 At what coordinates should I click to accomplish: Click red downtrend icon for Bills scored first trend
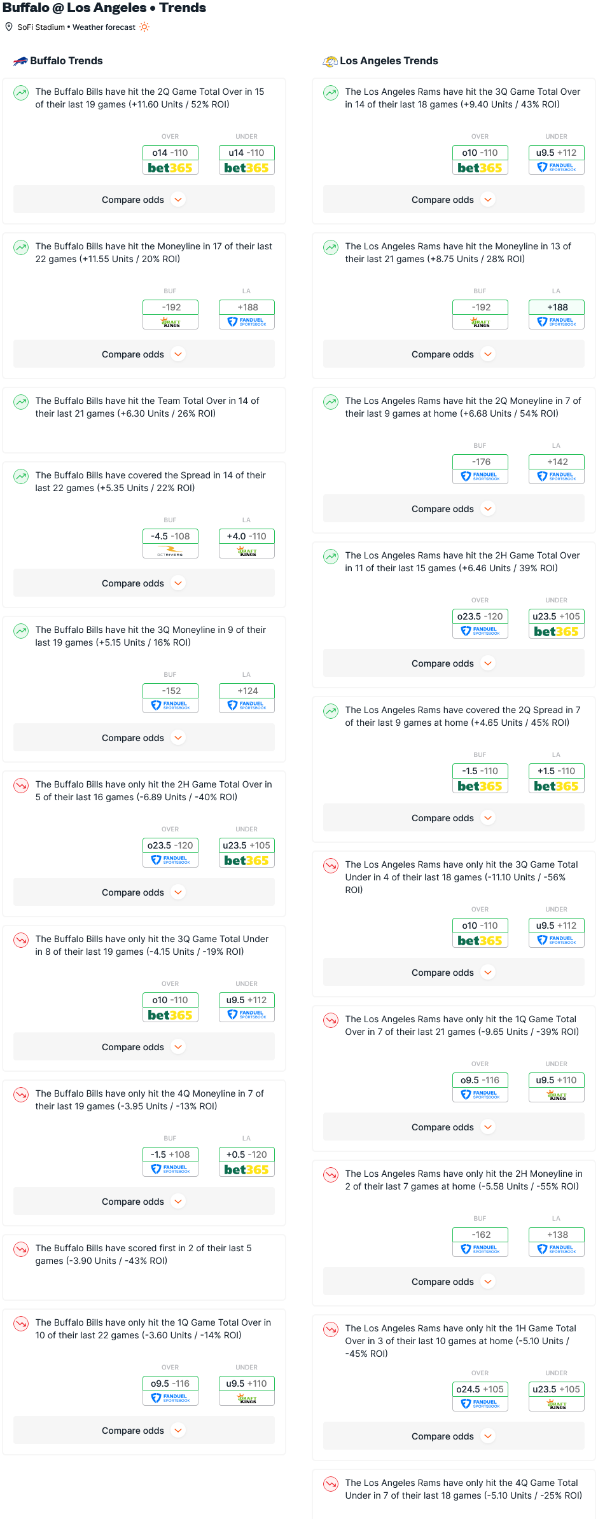click(21, 1249)
